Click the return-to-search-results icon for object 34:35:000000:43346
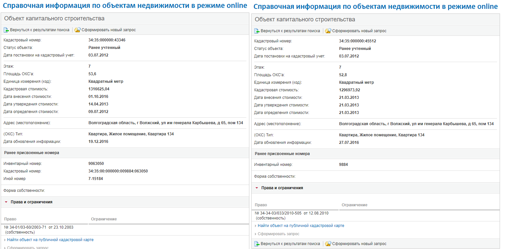 6,30
